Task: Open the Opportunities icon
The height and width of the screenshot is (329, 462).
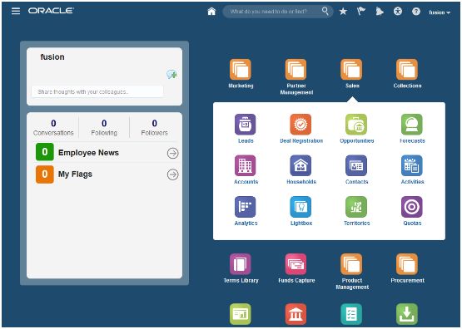Action: pos(356,125)
